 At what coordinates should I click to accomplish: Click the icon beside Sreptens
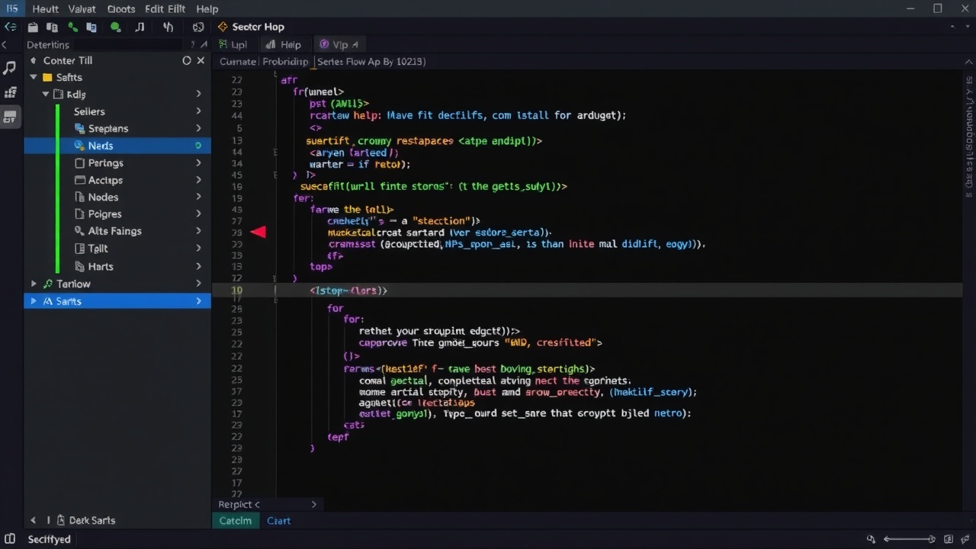tap(80, 129)
